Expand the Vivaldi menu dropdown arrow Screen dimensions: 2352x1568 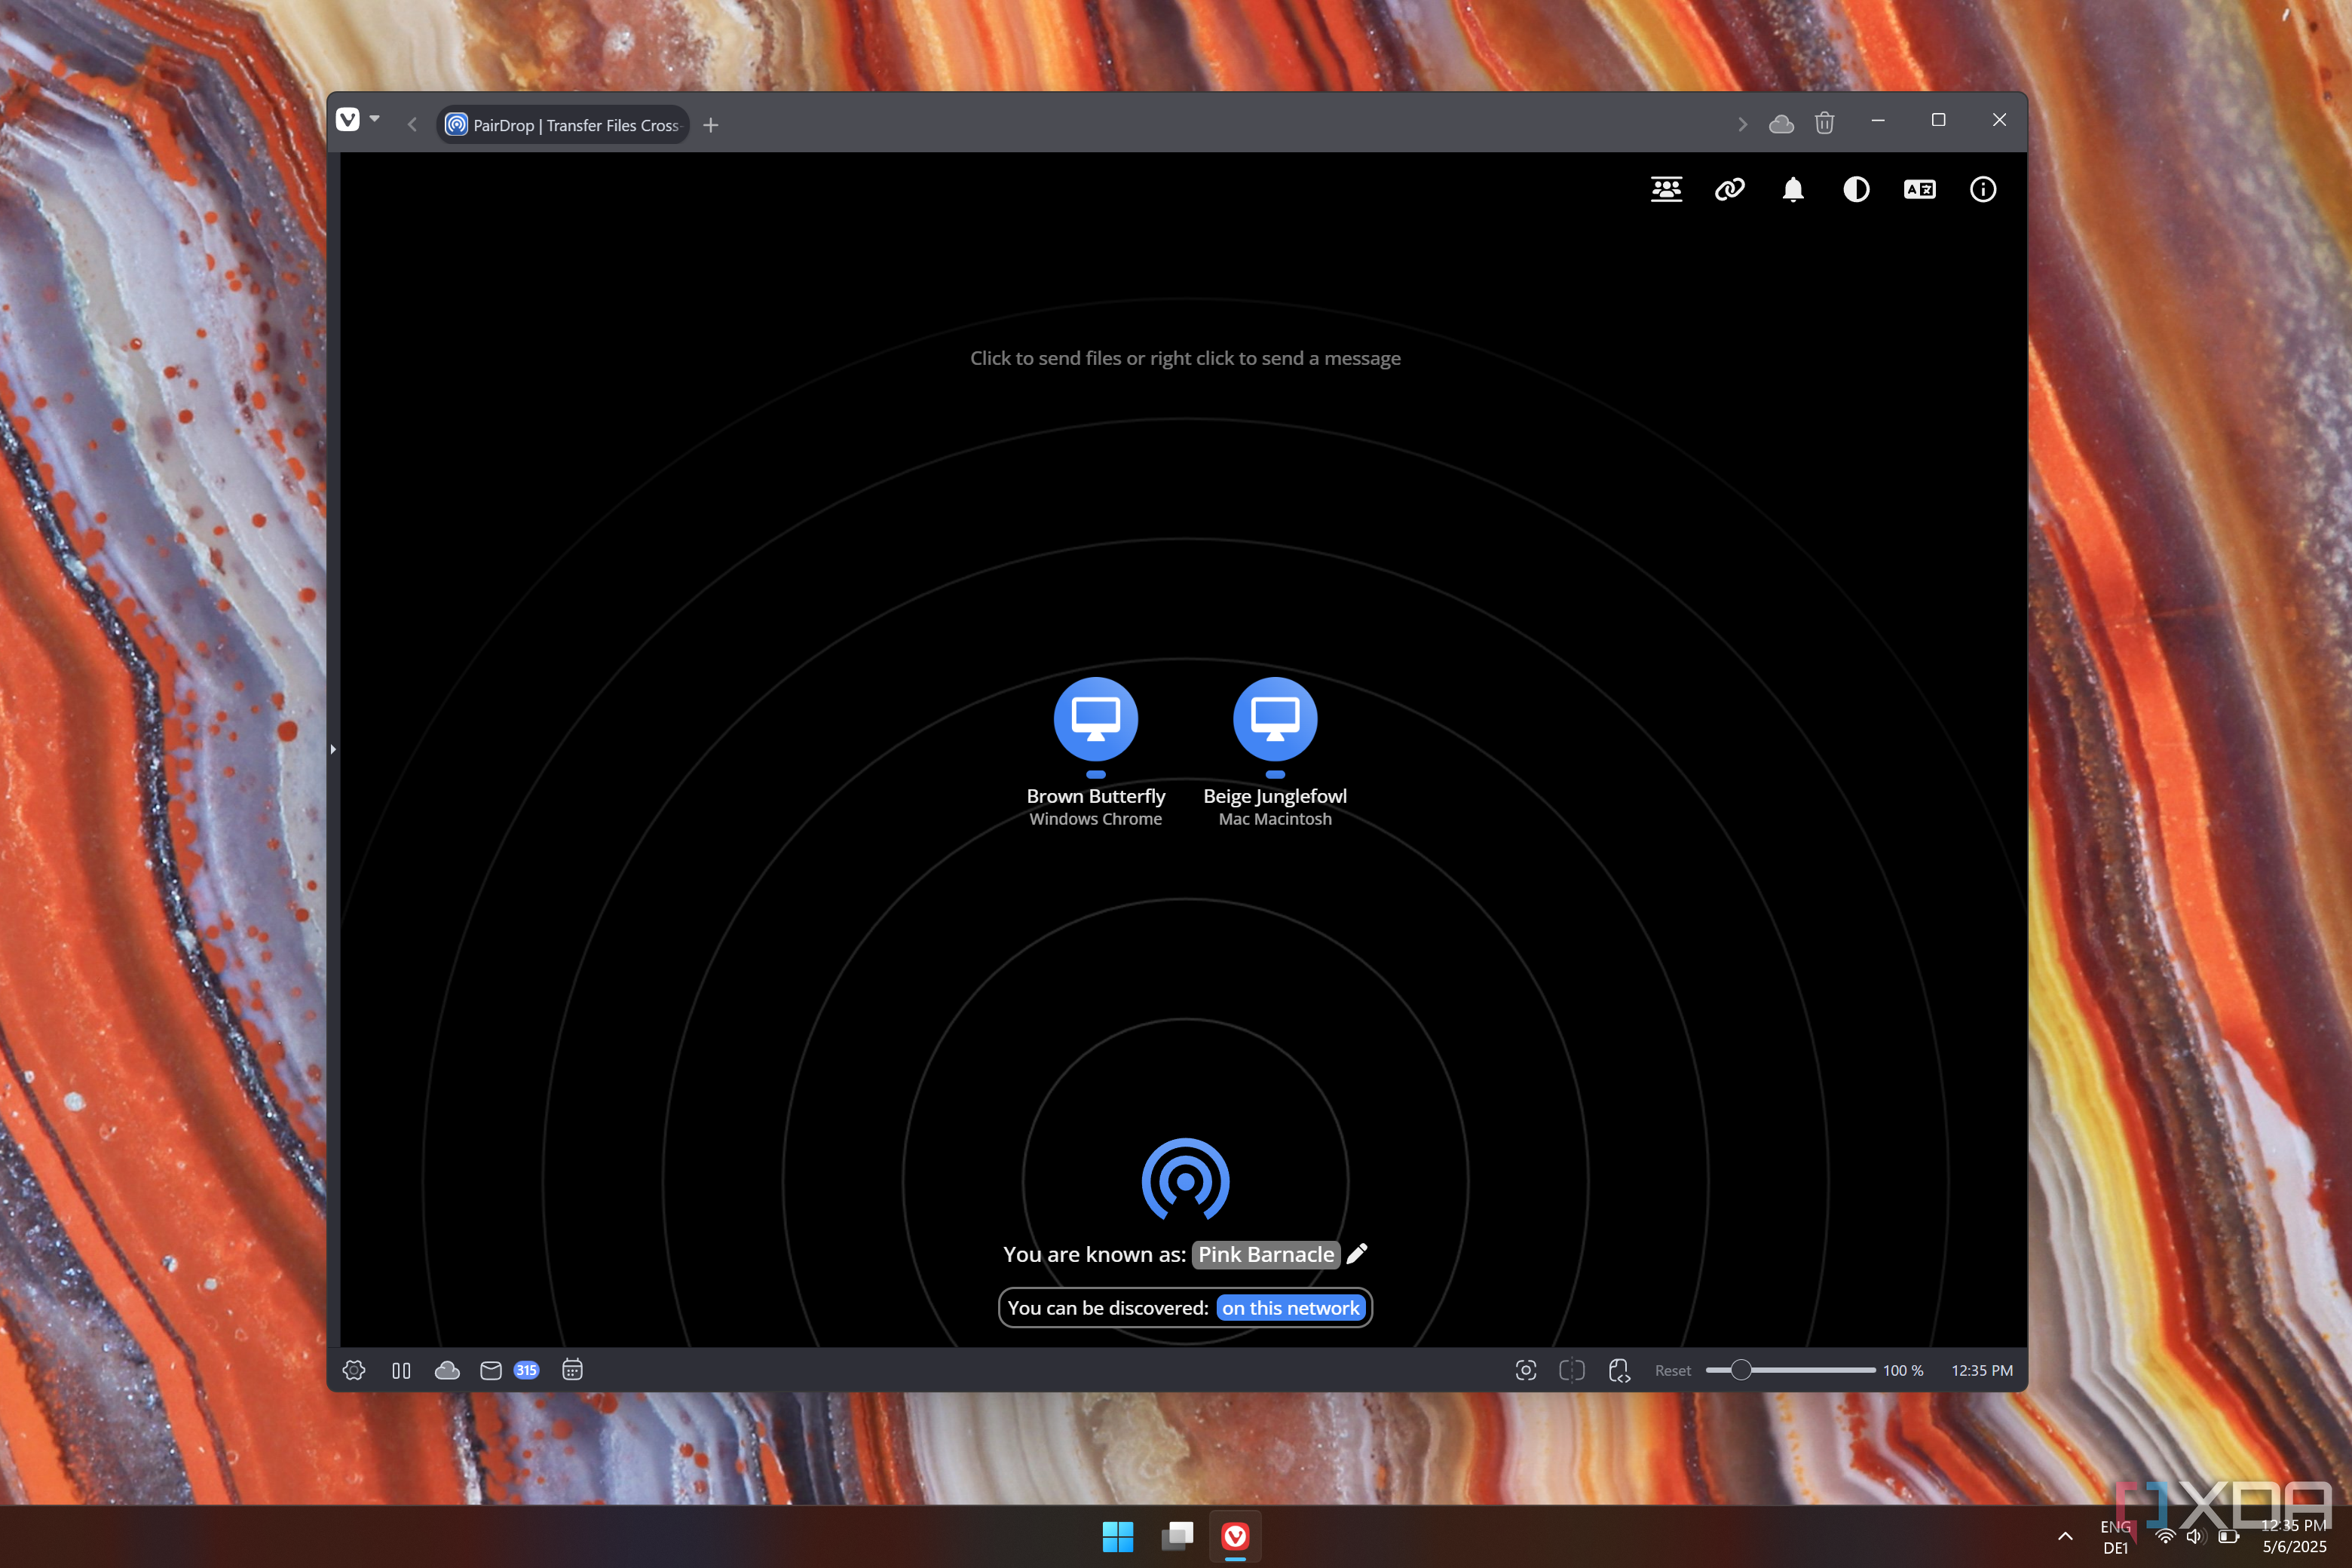(375, 119)
